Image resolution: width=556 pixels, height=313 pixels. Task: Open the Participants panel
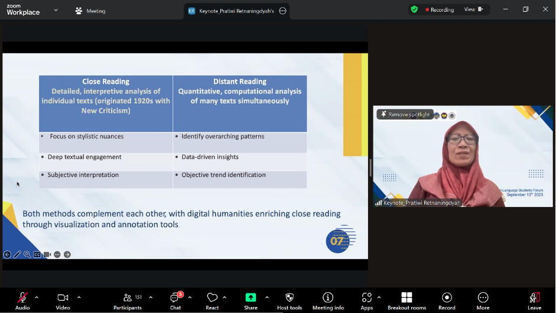click(x=128, y=298)
